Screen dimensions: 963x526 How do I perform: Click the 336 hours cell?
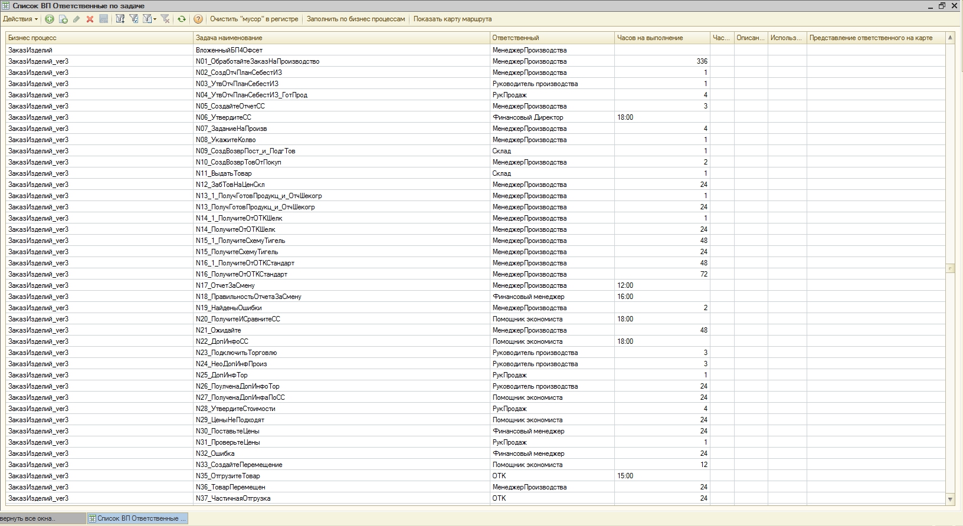point(662,61)
